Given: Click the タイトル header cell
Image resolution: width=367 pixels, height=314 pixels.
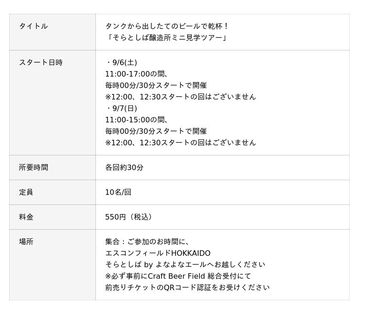Looking at the screenshot, I should pos(33,26).
